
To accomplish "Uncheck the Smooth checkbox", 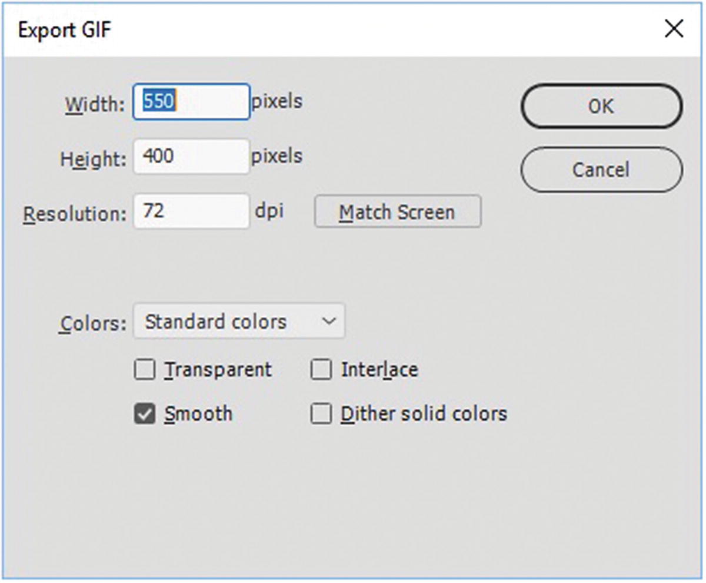I will (145, 414).
